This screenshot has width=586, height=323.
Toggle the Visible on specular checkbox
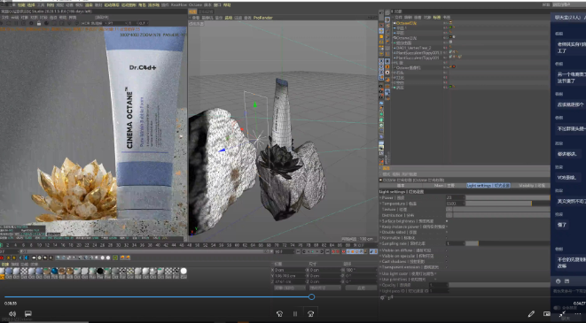[447, 256]
